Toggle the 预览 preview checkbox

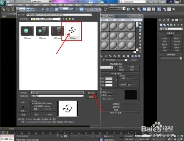pos(46,115)
